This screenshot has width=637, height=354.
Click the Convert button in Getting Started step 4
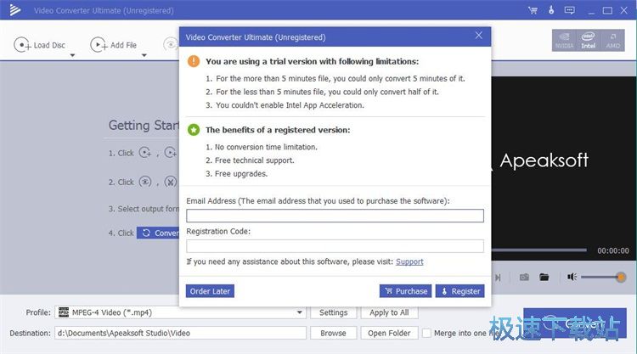click(160, 233)
